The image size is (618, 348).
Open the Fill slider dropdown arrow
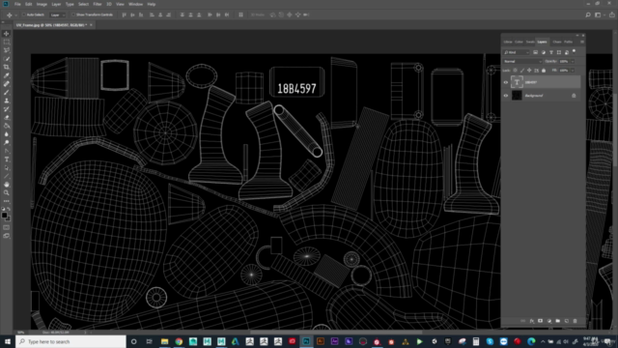click(573, 71)
